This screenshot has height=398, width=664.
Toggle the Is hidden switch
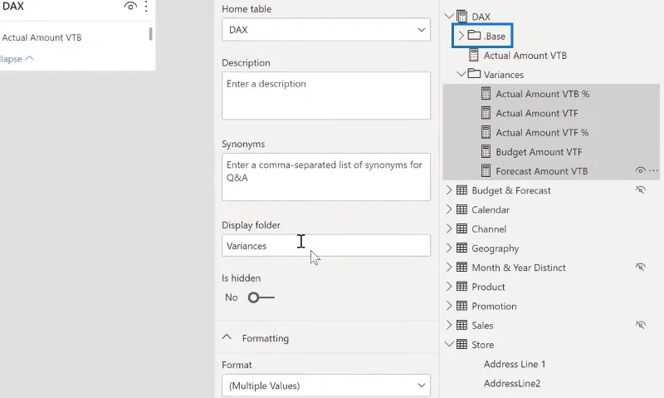click(261, 297)
